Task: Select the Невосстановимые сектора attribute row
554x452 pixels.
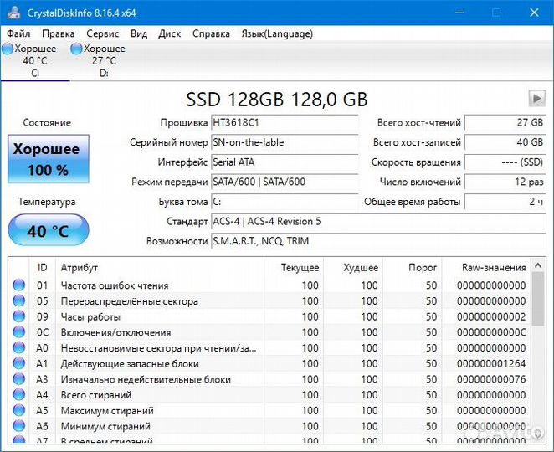Action: pyautogui.click(x=269, y=347)
